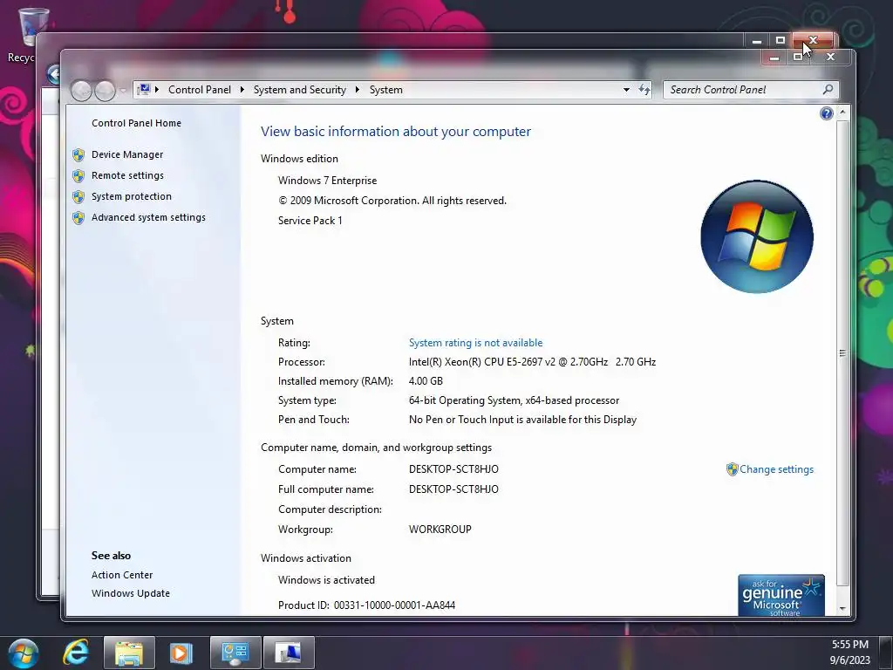Expand arrow after System and Security breadcrumb
This screenshot has width=893, height=670.
point(357,90)
